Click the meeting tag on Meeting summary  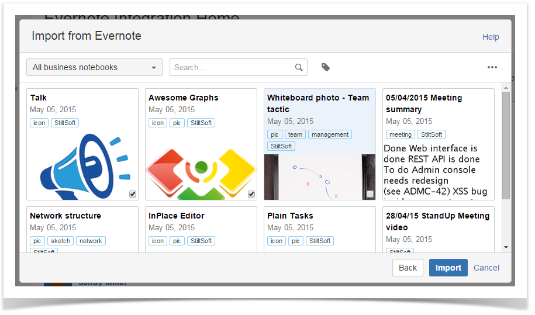(400, 134)
